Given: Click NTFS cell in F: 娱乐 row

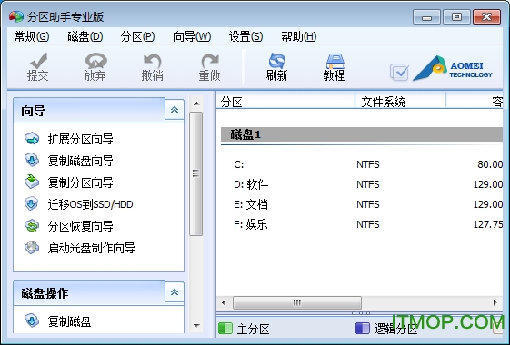Looking at the screenshot, I should [x=368, y=224].
